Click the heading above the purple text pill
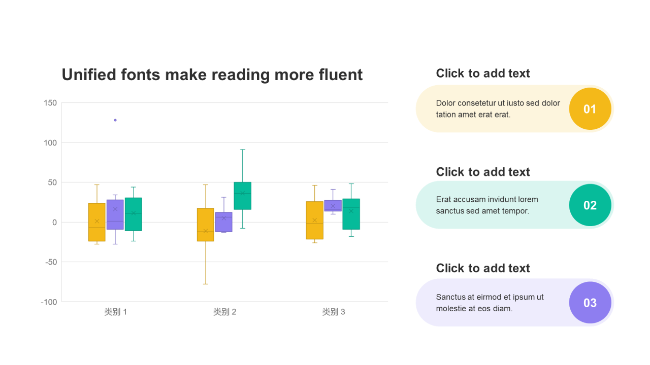650x365 pixels. [x=483, y=268]
